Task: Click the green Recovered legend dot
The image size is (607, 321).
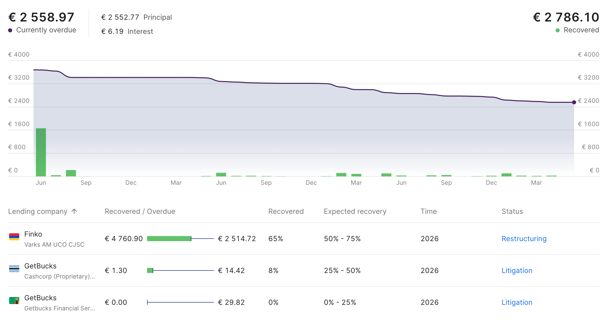Action: [557, 30]
